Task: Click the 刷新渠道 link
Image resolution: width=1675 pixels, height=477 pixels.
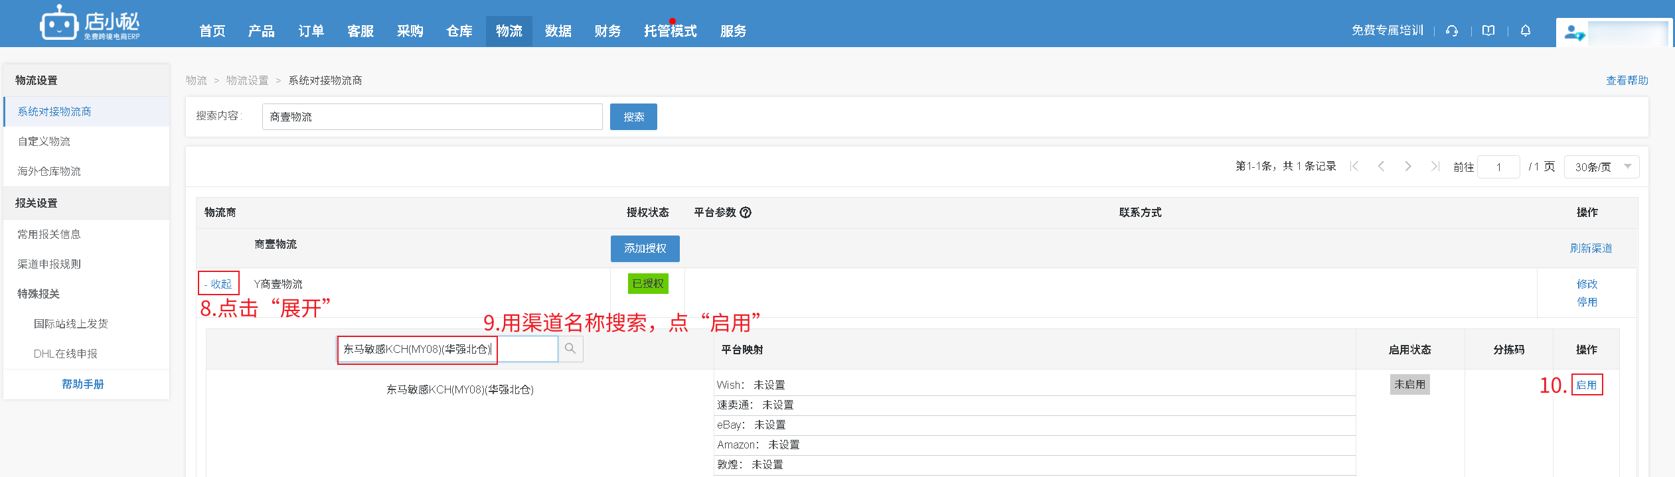Action: click(1591, 248)
